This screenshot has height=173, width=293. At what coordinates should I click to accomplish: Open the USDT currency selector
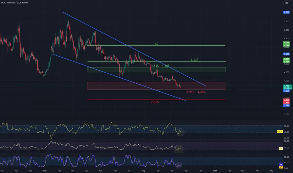(287, 3)
